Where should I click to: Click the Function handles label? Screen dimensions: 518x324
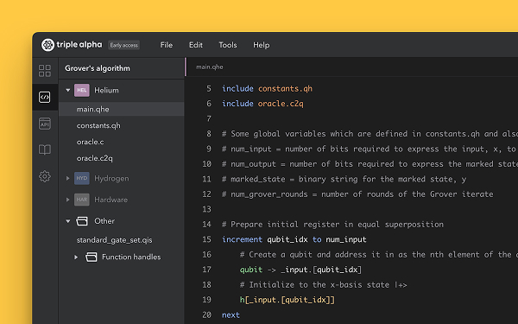(131, 257)
